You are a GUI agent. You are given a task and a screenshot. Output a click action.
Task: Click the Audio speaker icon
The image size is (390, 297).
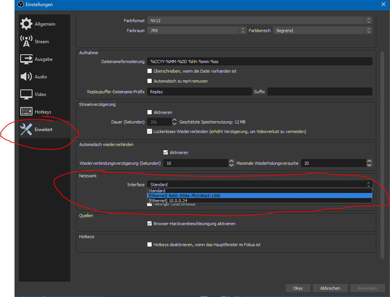26,76
